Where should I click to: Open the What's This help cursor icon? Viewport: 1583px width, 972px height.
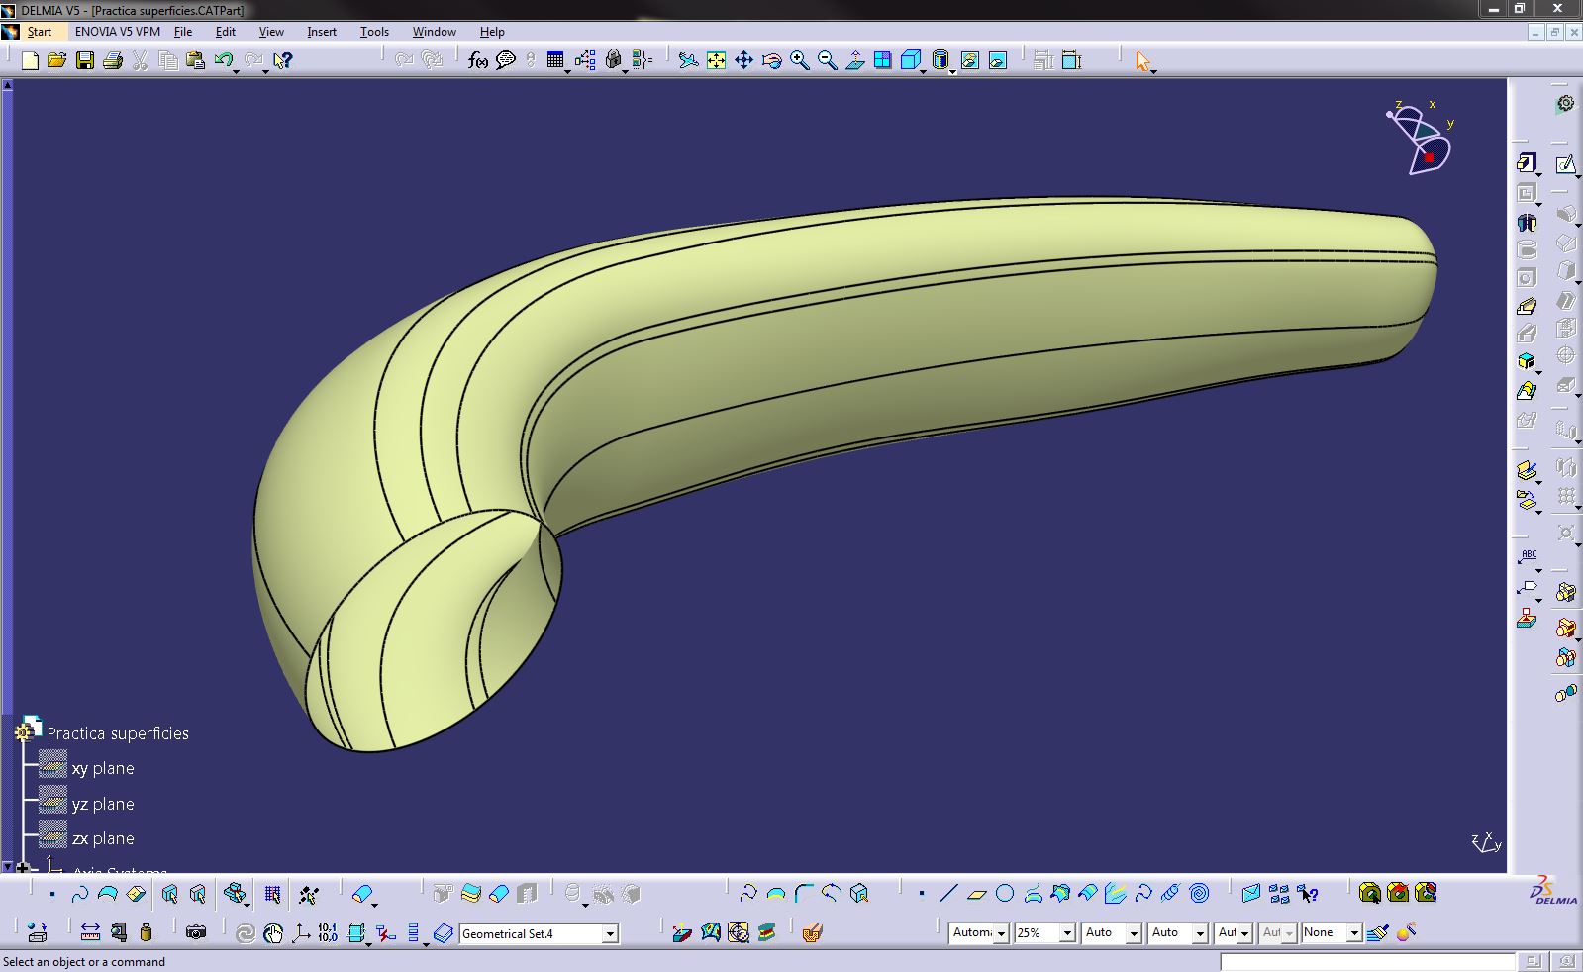[x=282, y=61]
